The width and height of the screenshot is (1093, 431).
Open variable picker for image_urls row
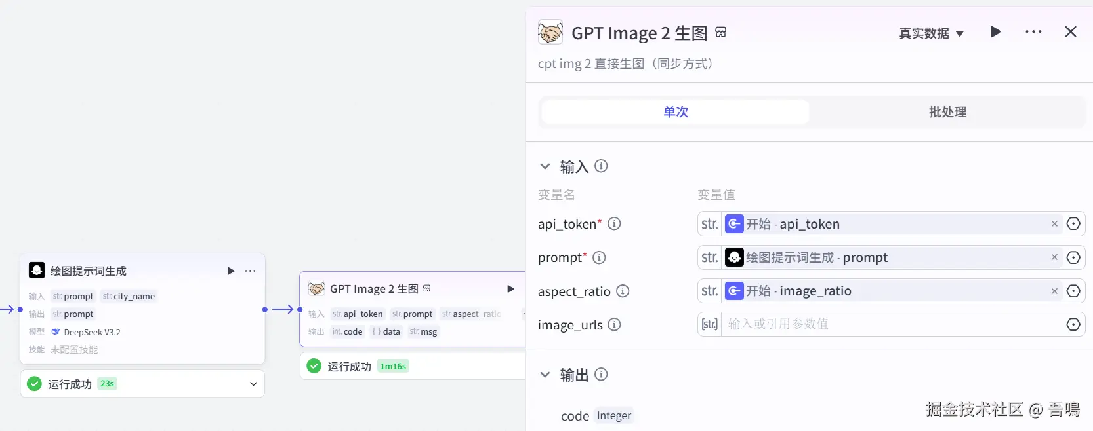[x=1073, y=324]
